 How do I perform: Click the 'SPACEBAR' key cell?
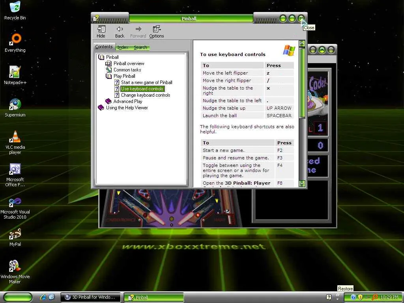pyautogui.click(x=279, y=116)
